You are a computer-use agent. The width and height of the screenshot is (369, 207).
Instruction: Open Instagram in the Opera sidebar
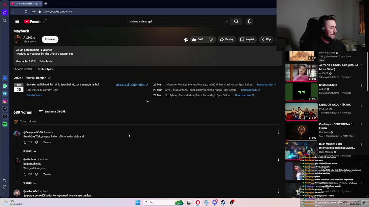point(5,101)
